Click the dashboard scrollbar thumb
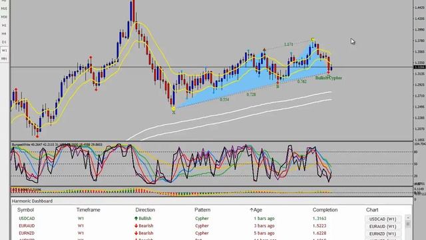Image resolution: width=426 pixels, height=240 pixels. coord(407,224)
